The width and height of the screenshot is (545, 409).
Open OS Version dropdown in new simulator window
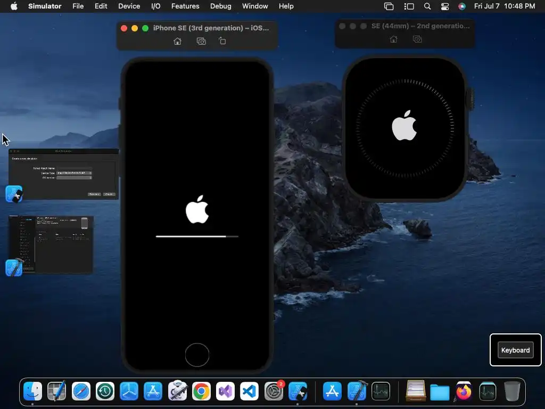[x=74, y=178]
